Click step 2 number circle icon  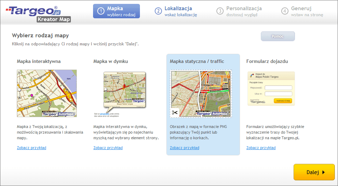pos(158,11)
